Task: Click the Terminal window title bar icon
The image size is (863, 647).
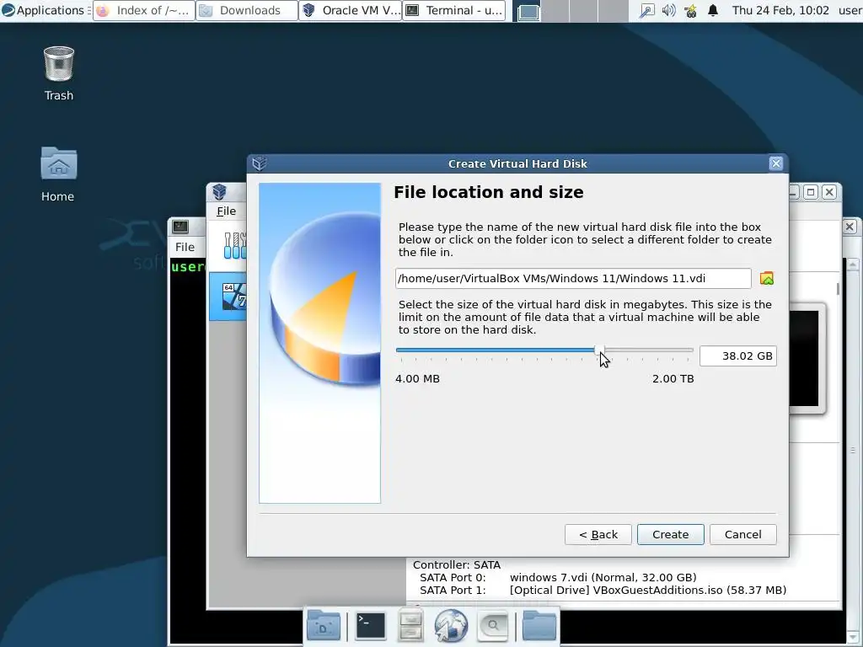Action: [x=180, y=227]
